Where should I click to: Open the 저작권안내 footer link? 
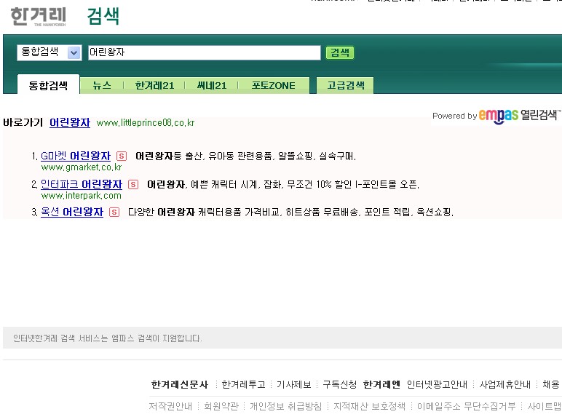tap(170, 406)
